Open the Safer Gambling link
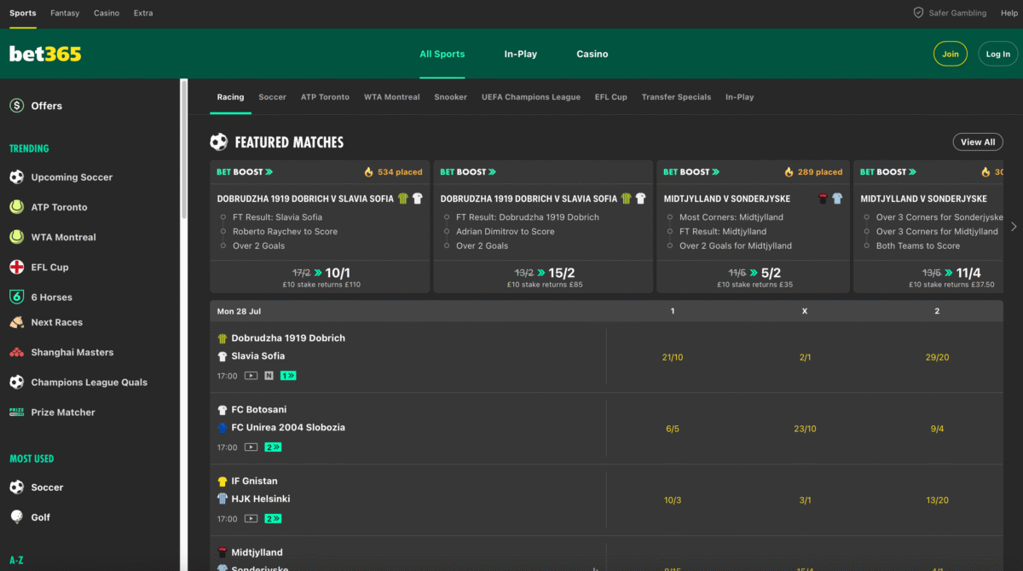The height and width of the screenshot is (571, 1023). pyautogui.click(x=957, y=13)
